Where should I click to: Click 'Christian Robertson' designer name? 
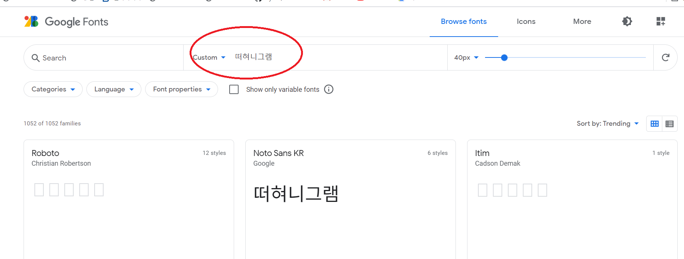coord(61,163)
